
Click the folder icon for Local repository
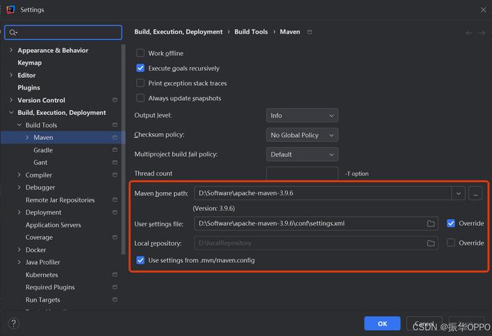click(x=431, y=243)
